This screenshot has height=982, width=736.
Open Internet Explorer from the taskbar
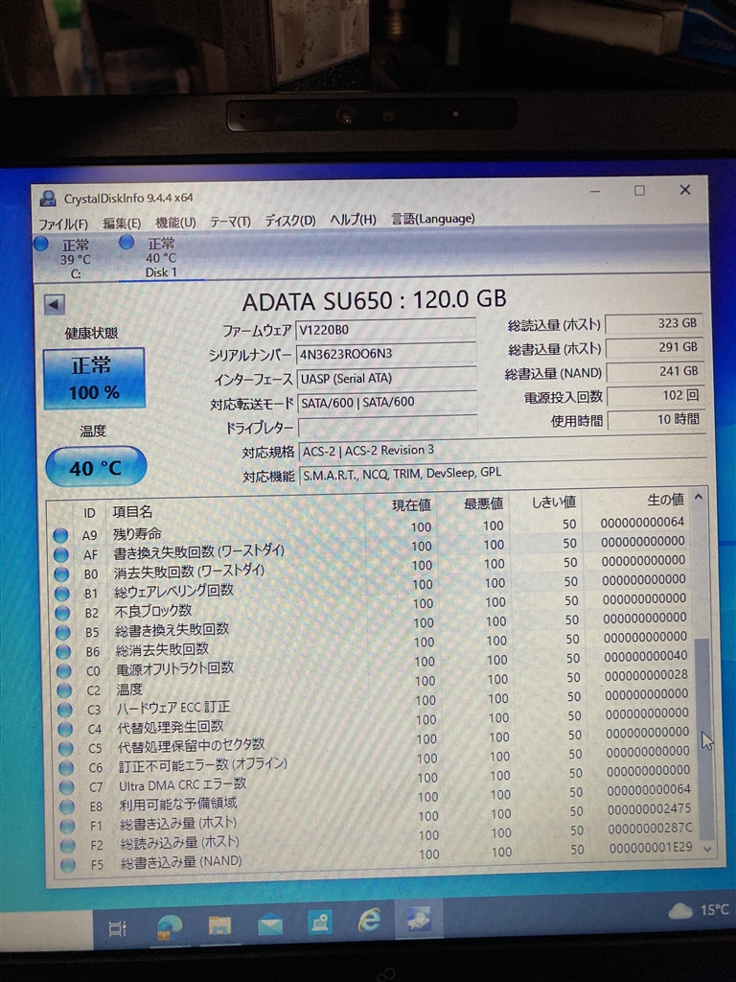[369, 922]
